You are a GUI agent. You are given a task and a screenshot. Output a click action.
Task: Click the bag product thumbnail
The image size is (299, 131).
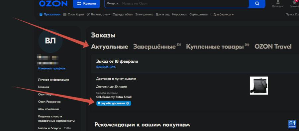tap(259, 86)
